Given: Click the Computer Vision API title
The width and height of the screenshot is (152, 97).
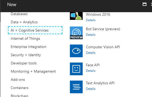Looking at the screenshot, I should point(103,47).
